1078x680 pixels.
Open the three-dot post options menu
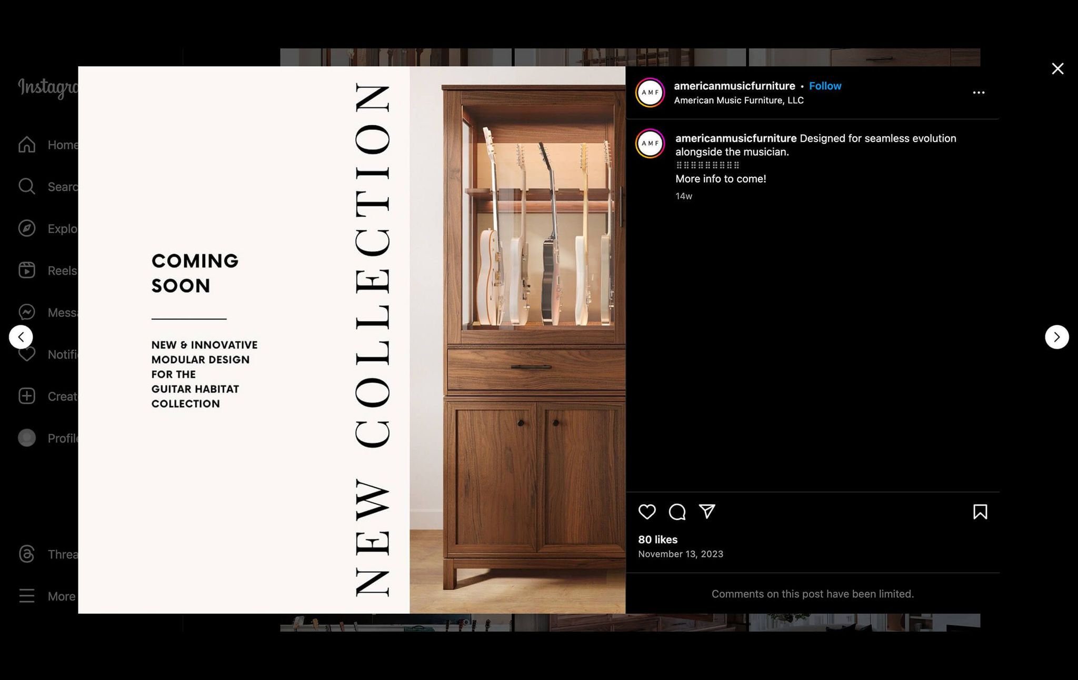click(979, 92)
